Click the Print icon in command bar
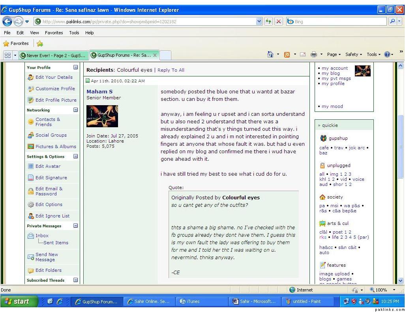 click(314, 55)
